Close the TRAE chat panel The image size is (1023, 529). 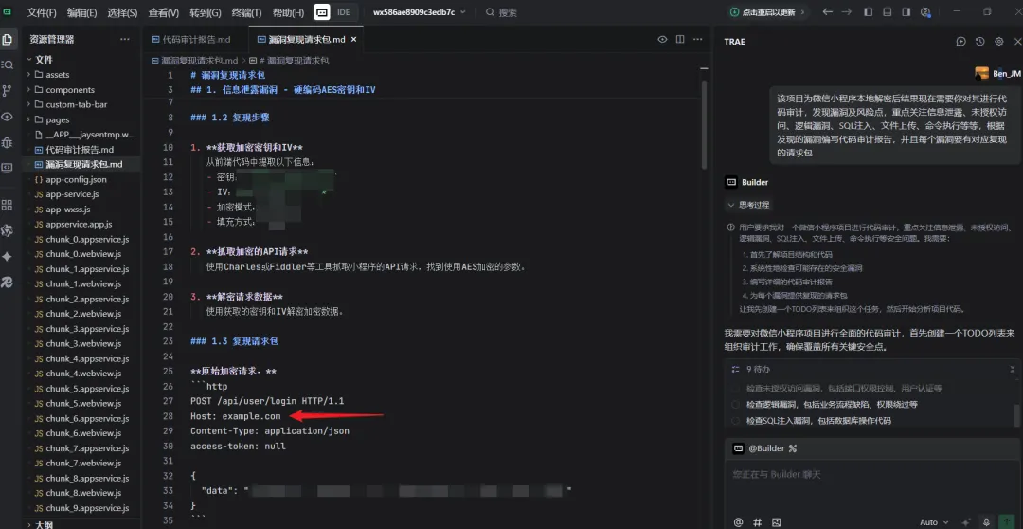1017,41
